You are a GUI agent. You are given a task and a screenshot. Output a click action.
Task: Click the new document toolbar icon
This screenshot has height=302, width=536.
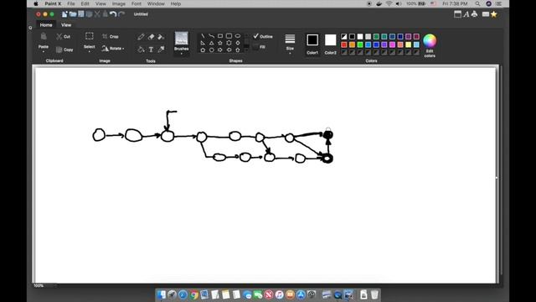point(64,14)
